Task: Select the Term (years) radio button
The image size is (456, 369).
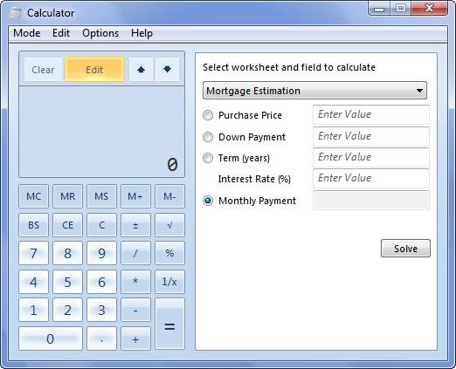Action: 208,158
